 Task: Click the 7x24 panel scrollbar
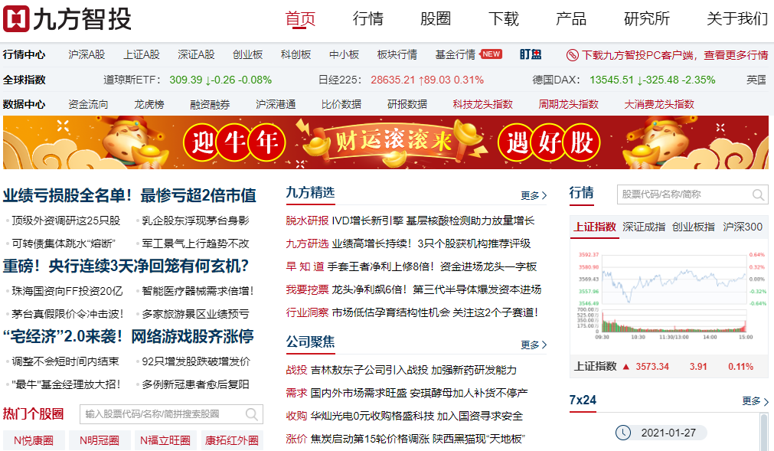click(x=765, y=432)
